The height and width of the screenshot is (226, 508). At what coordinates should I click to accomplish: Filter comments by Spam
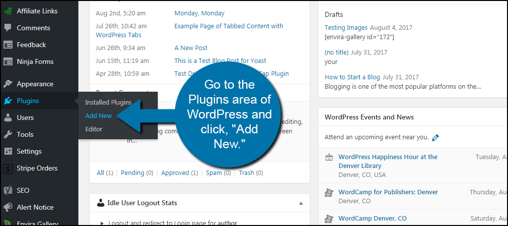213,172
